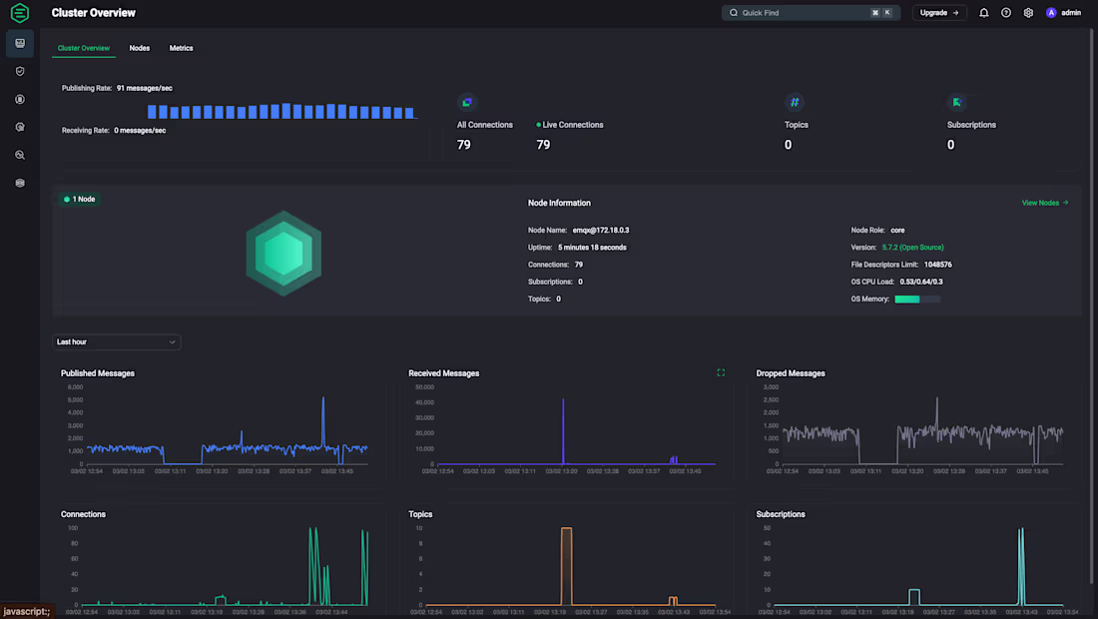
Task: Select the Diagnose magnifier icon in sidebar
Action: [x=19, y=155]
